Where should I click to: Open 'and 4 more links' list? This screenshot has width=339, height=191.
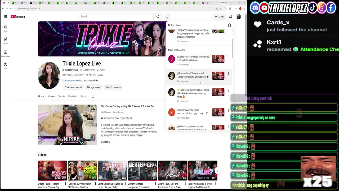pyautogui.click(x=91, y=81)
